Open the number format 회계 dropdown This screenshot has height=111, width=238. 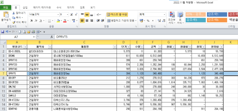[x=165, y=15]
